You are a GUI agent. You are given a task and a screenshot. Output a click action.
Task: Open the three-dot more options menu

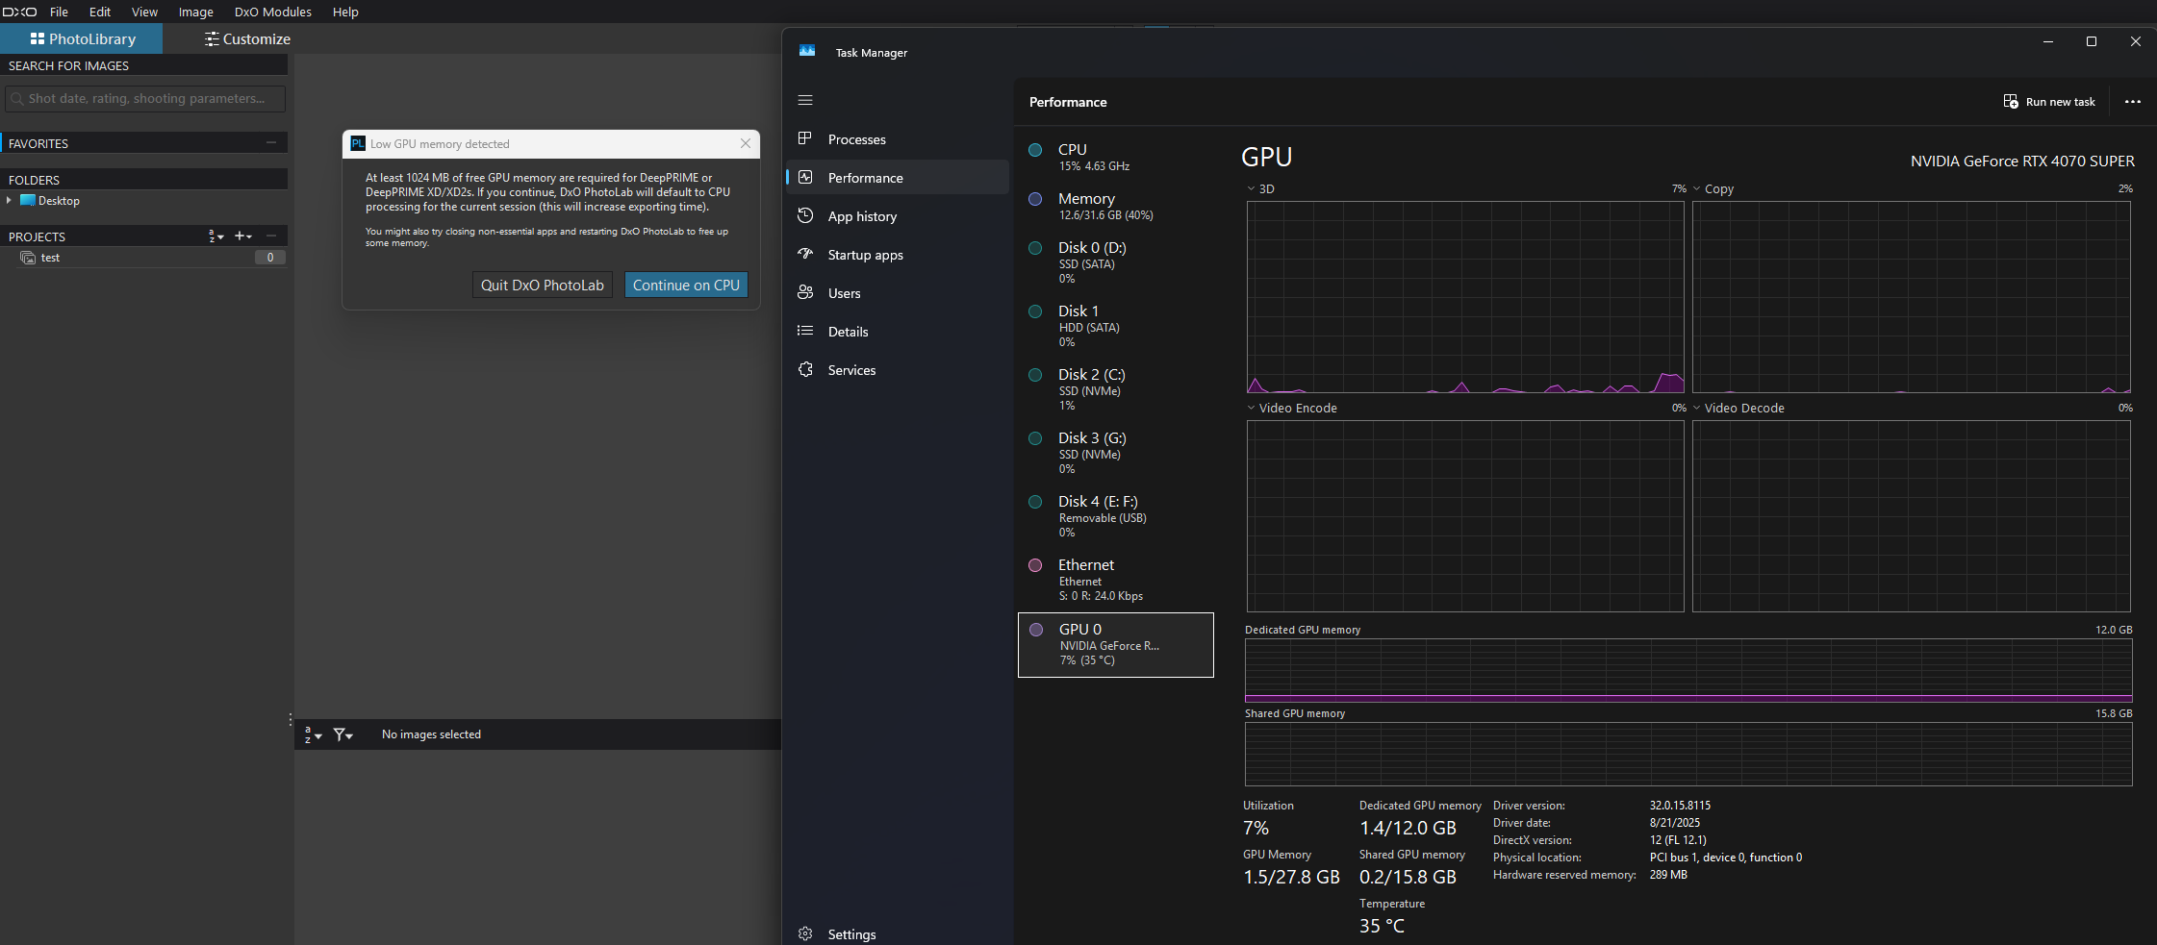pos(2133,102)
